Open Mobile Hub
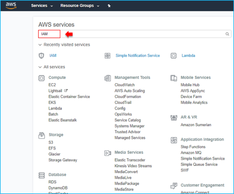 pyautogui.click(x=190, y=85)
